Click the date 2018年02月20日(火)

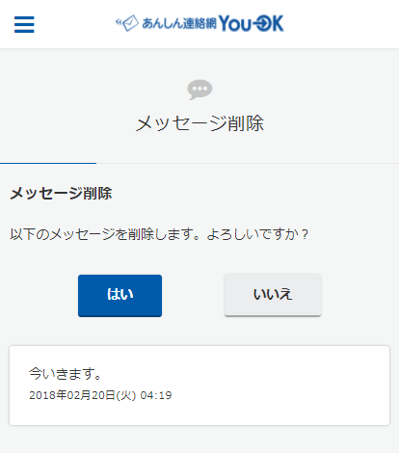click(x=83, y=395)
